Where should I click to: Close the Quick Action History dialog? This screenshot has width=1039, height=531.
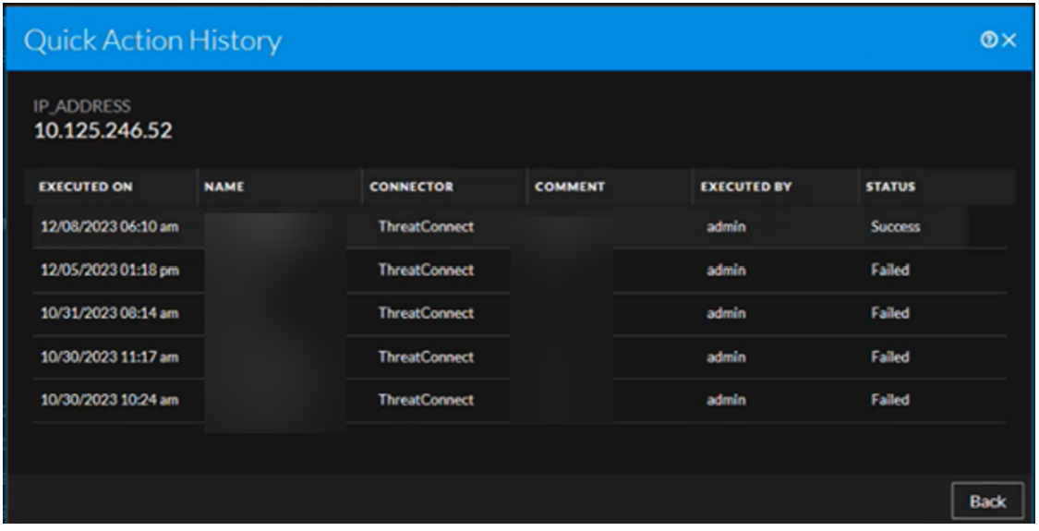[x=1009, y=41]
